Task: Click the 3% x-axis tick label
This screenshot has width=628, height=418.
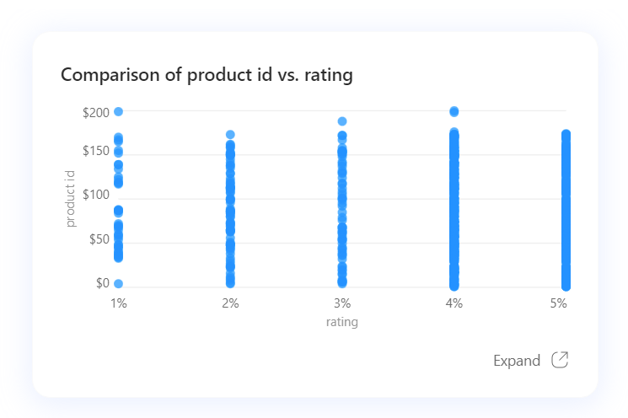Action: (342, 303)
